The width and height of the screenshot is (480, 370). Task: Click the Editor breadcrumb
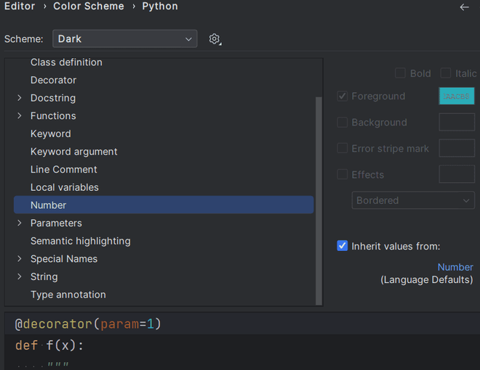point(20,7)
